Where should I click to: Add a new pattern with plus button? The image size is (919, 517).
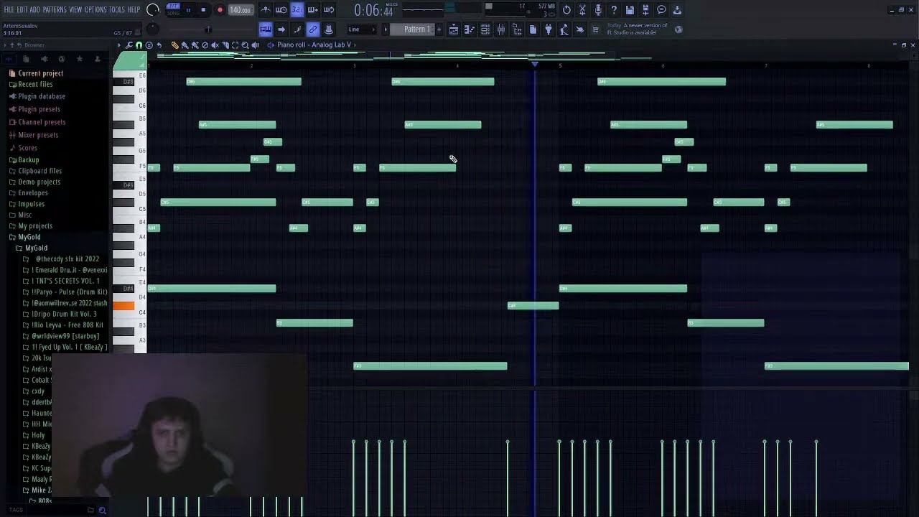click(x=438, y=29)
